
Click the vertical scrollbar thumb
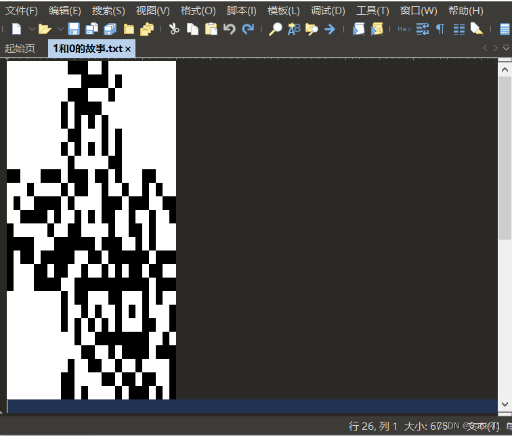pyautogui.click(x=505, y=157)
